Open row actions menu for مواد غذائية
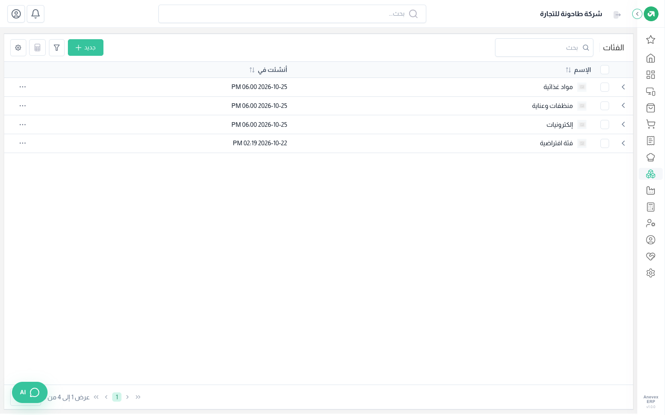 [x=23, y=87]
